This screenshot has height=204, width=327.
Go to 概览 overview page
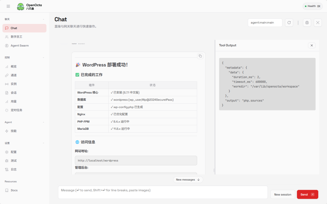25,67
